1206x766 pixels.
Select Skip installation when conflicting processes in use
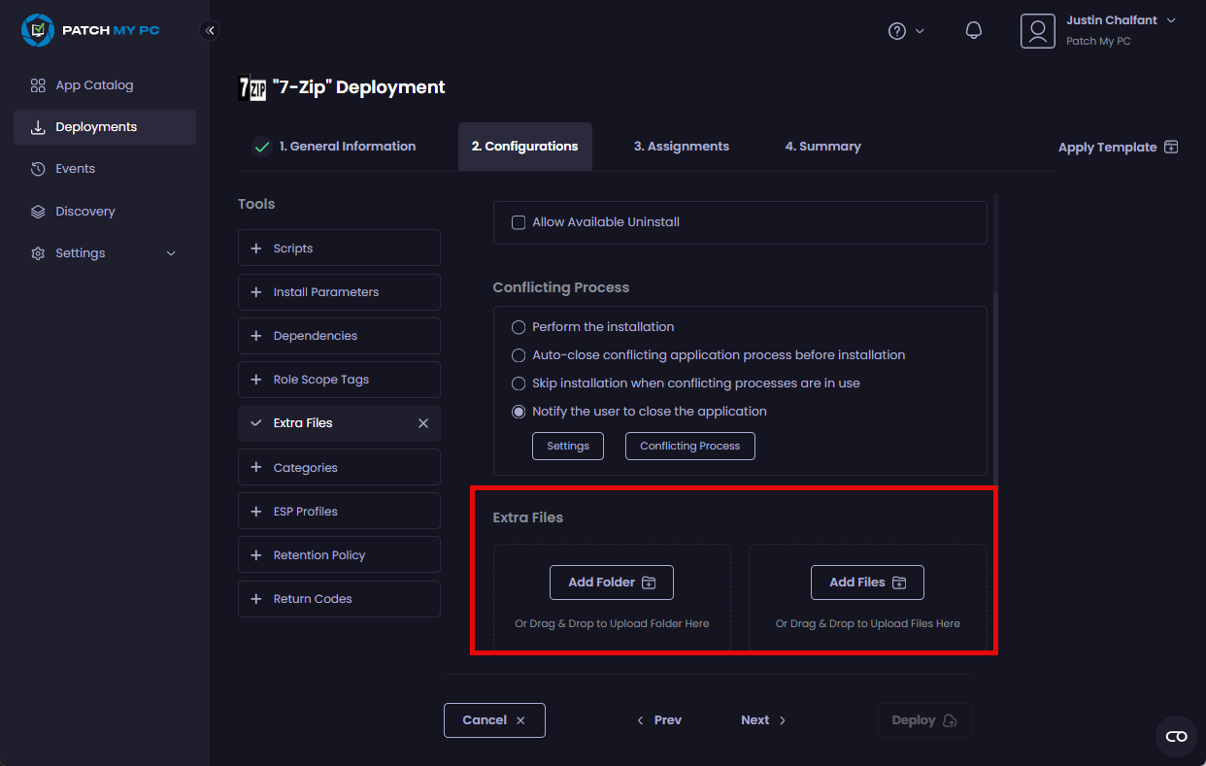(x=519, y=383)
